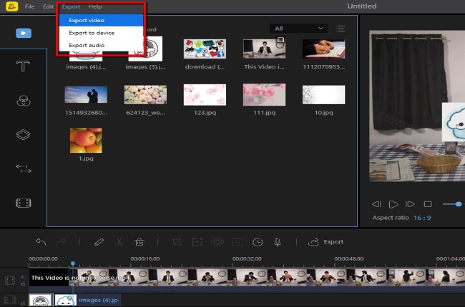The width and height of the screenshot is (465, 307).
Task: Select the 624123_we... thumbnail
Action: tap(145, 95)
